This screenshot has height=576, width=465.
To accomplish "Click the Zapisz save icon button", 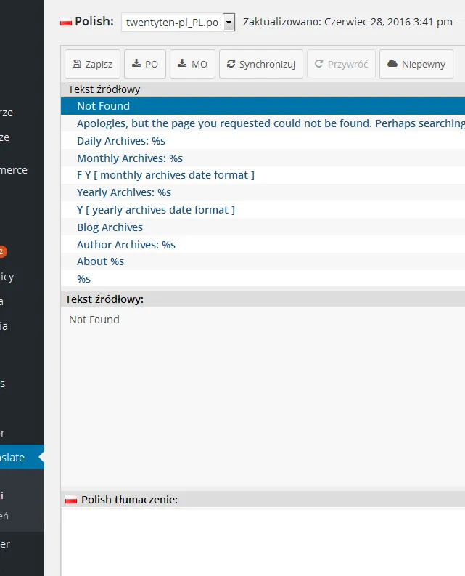I will coord(93,64).
